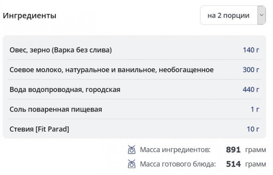Select the 891 ingredients mass value
This screenshot has width=273, height=175.
point(233,150)
